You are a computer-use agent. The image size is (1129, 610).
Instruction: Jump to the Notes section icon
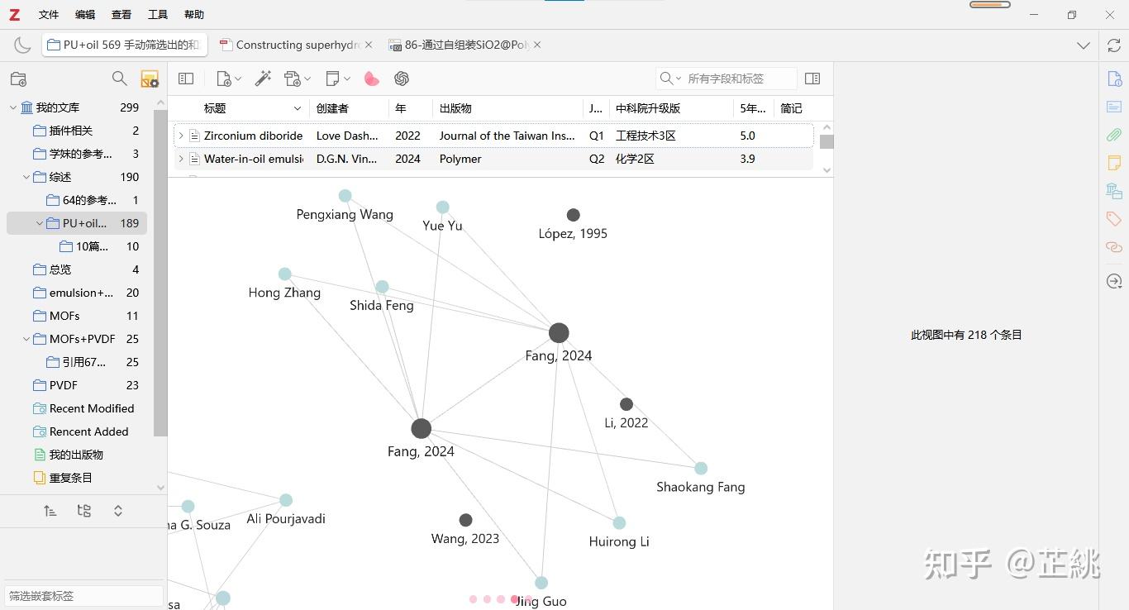click(x=1114, y=163)
